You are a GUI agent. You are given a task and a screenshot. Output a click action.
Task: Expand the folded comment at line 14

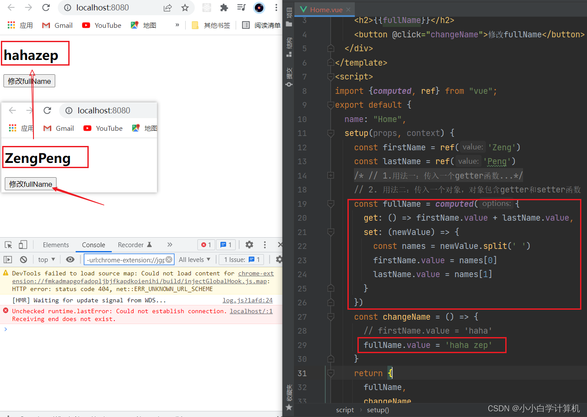tap(331, 175)
